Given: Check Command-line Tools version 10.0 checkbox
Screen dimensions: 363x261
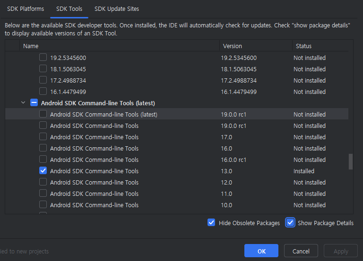Looking at the screenshot, I should 43,204.
